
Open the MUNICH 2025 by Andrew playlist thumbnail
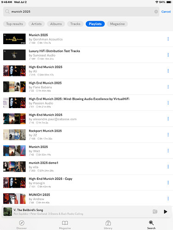pos(14,199)
